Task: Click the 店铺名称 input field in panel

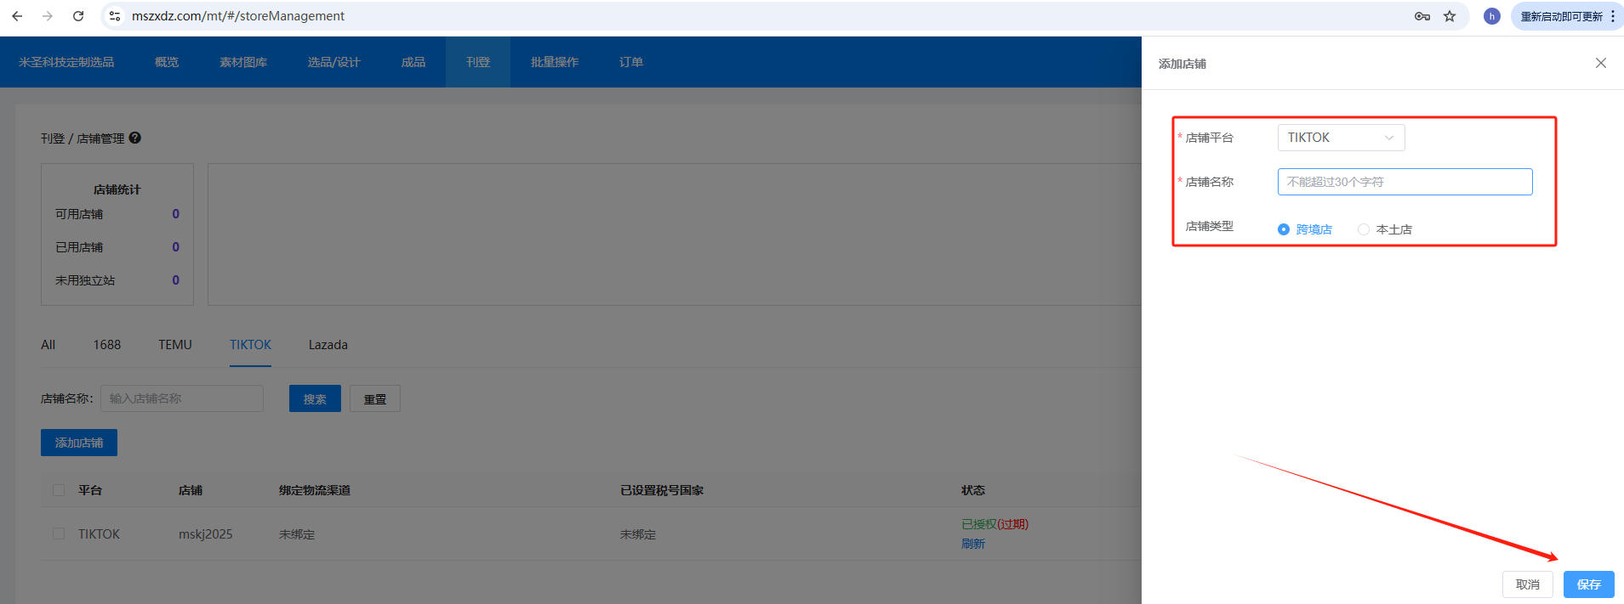Action: (x=1405, y=182)
